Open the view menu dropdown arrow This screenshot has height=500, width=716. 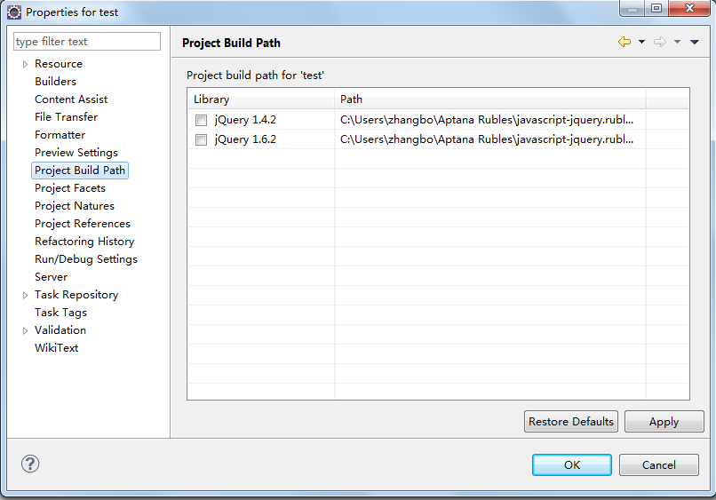click(695, 42)
